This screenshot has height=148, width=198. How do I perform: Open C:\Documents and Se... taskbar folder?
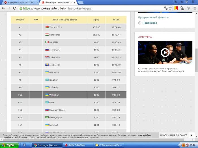[x=109, y=145]
